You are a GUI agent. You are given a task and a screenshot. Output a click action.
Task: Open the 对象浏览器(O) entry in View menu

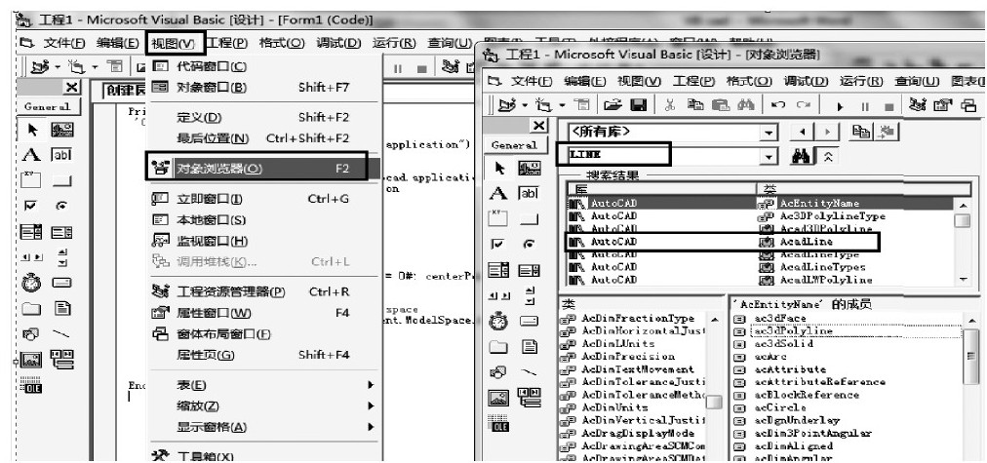pyautogui.click(x=256, y=168)
